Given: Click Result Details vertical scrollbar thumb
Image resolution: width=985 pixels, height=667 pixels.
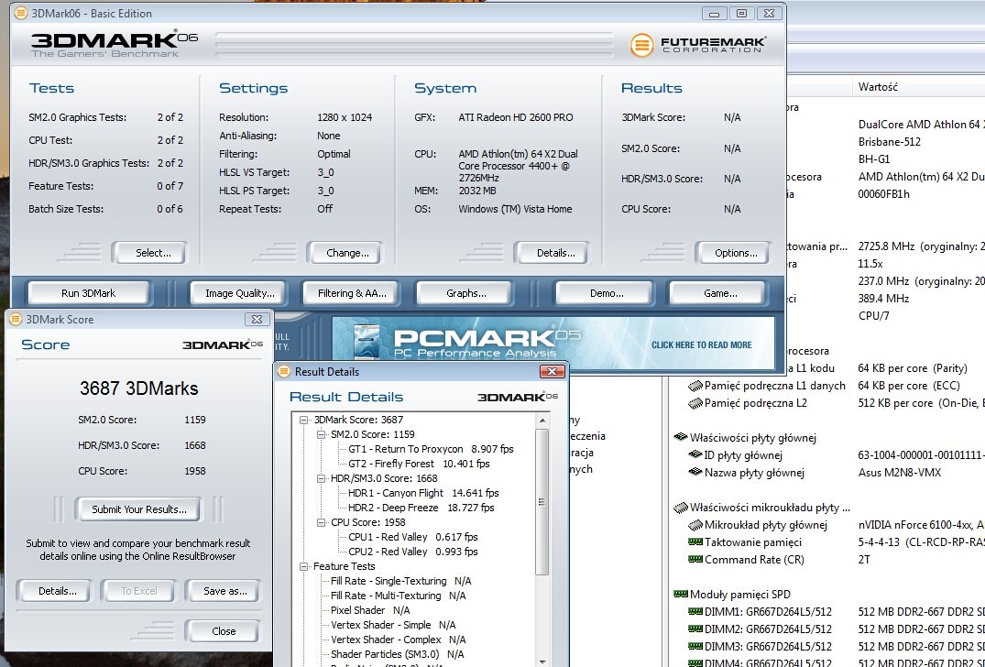Looking at the screenshot, I should (x=542, y=502).
